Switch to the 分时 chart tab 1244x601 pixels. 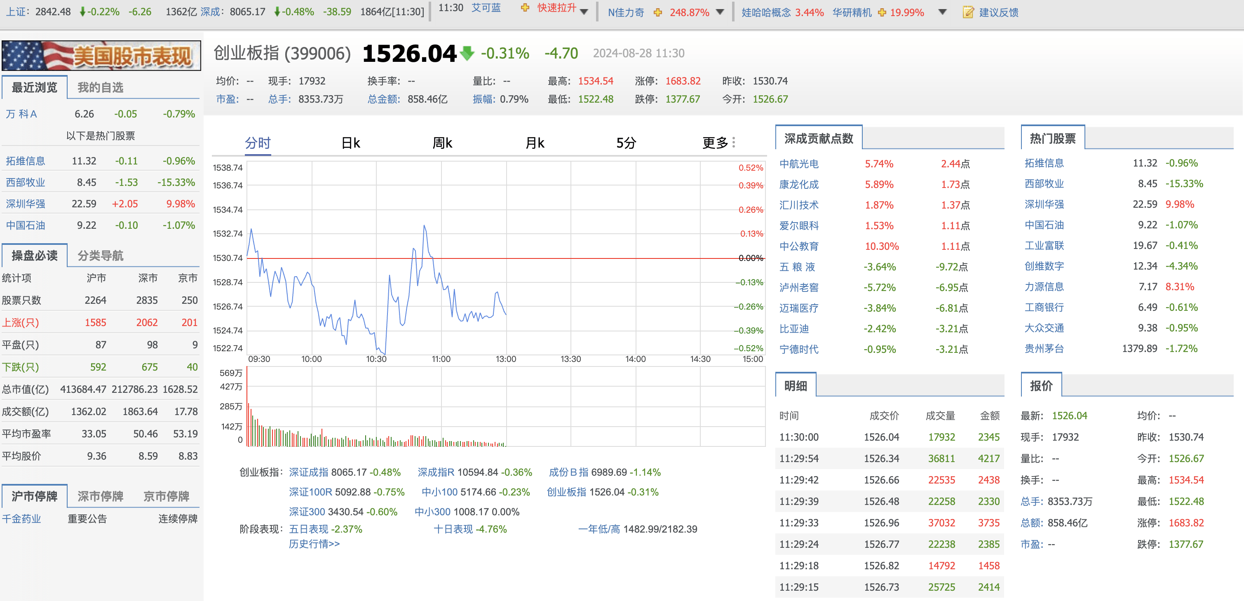click(258, 143)
